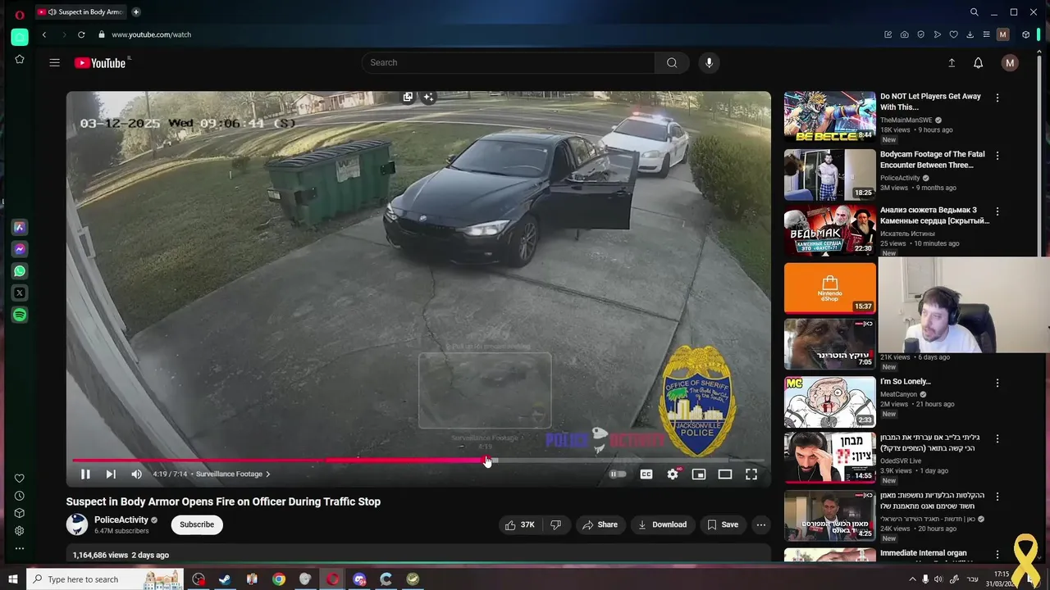Save the video to a playlist
Image resolution: width=1050 pixels, height=590 pixels.
pos(723,524)
